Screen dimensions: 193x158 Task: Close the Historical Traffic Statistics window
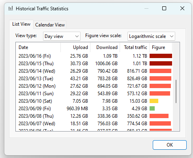coord(182,8)
